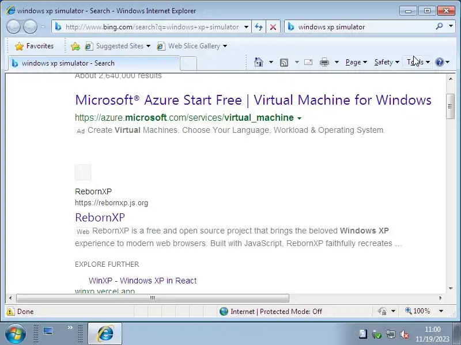Click the rebornxp.js.org URL text
The height and width of the screenshot is (345, 461).
111,203
